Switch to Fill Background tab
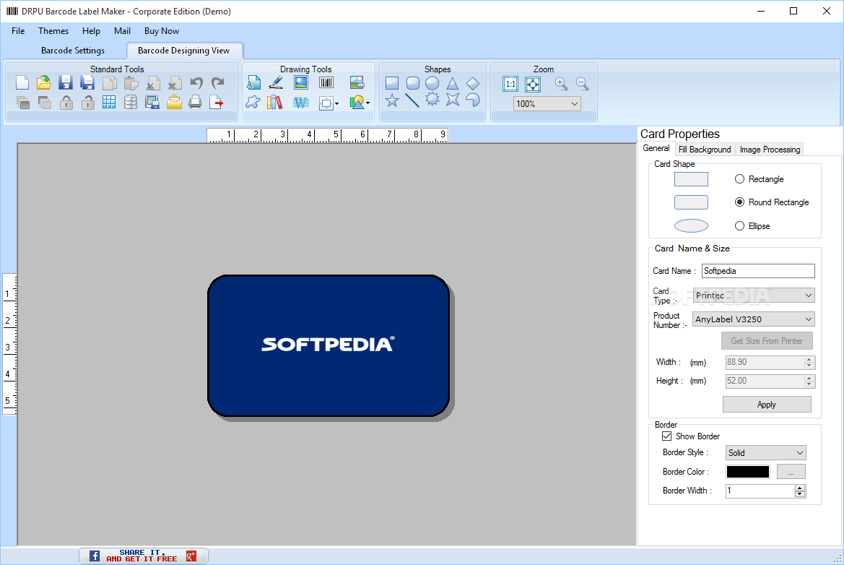The width and height of the screenshot is (844, 565). (x=705, y=150)
